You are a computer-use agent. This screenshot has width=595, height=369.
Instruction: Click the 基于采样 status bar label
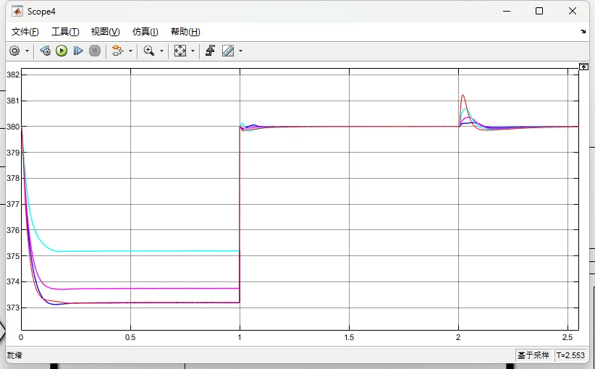(x=533, y=355)
